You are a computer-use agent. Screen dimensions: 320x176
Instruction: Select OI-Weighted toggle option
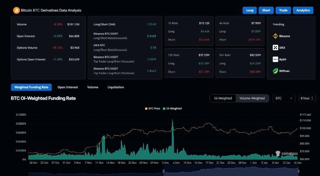[223, 98]
